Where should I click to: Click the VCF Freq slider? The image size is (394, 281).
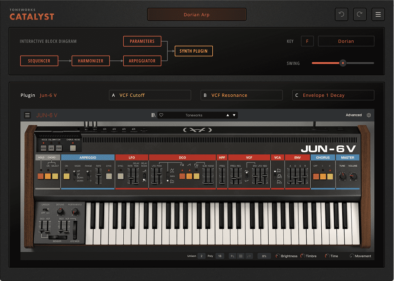point(233,176)
